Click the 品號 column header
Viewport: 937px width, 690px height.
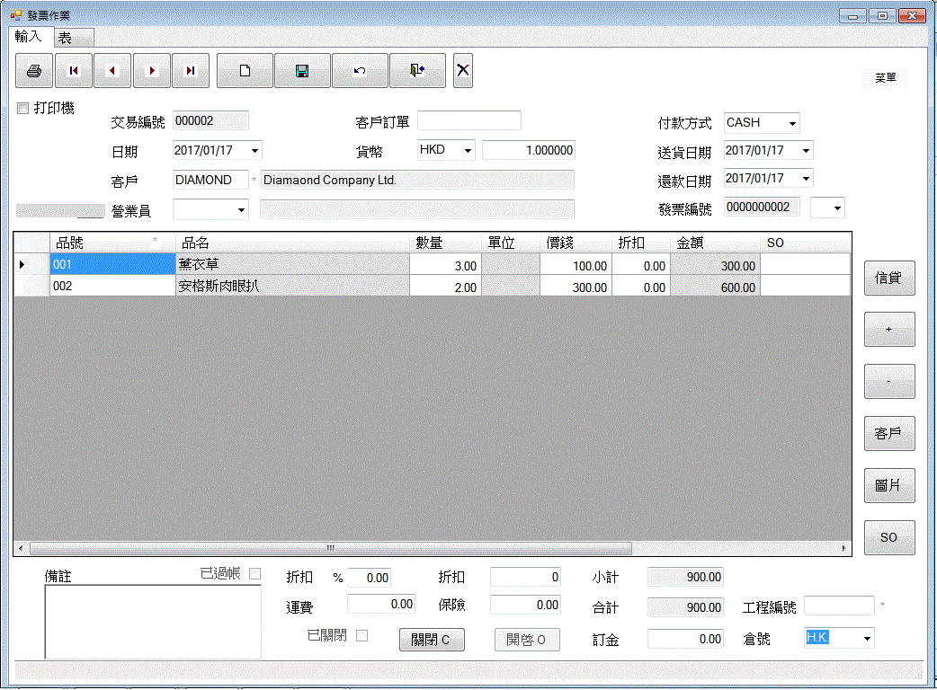113,243
